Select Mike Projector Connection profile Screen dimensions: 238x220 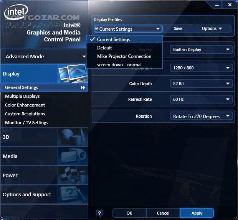pos(124,56)
